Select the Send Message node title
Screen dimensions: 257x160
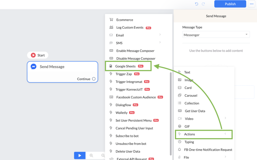click(52, 67)
